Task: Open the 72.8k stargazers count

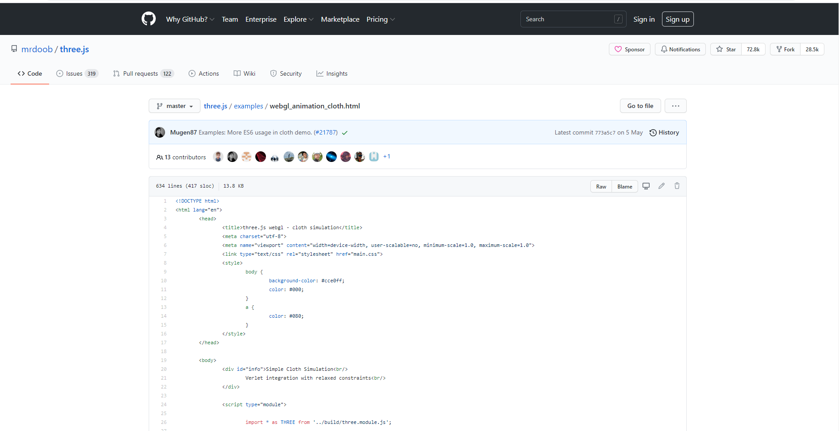Action: click(x=753, y=49)
